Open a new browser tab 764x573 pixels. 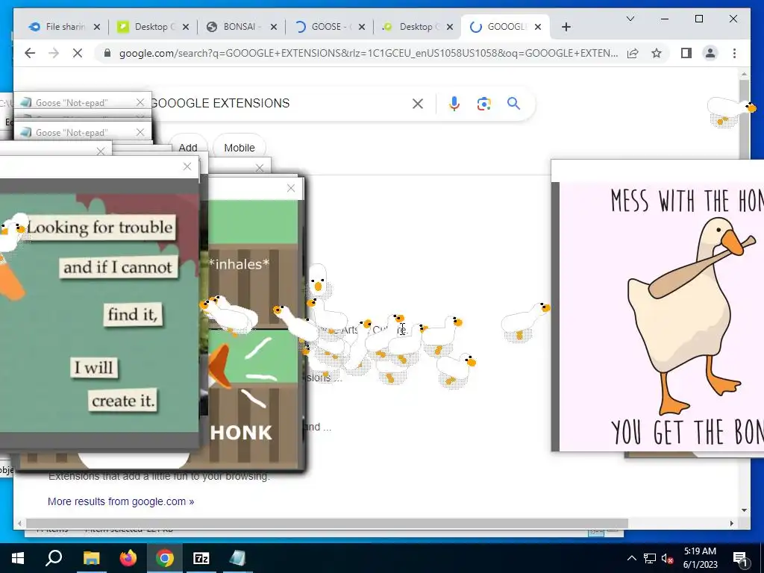point(566,27)
